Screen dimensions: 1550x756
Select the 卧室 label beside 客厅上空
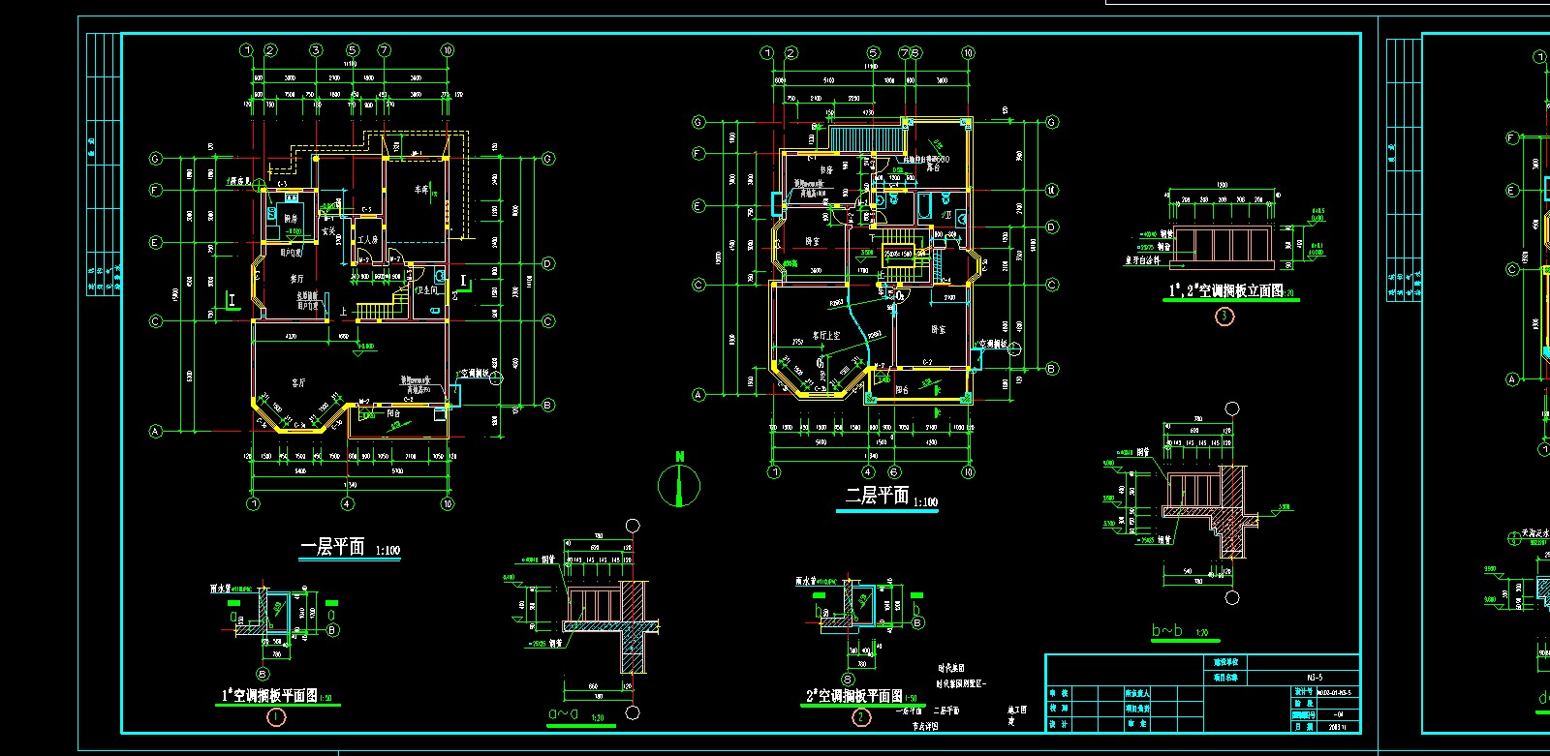tap(938, 329)
